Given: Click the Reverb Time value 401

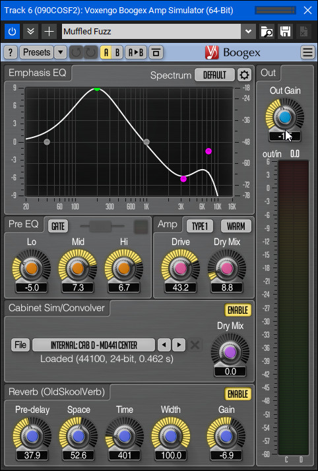Looking at the screenshot, I should click(125, 455).
